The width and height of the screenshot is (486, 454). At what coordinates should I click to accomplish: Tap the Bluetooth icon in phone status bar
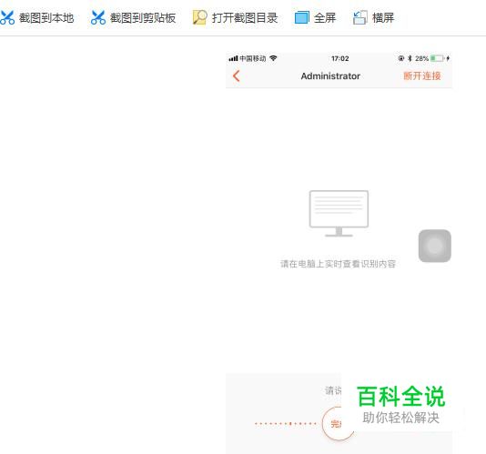(x=410, y=58)
